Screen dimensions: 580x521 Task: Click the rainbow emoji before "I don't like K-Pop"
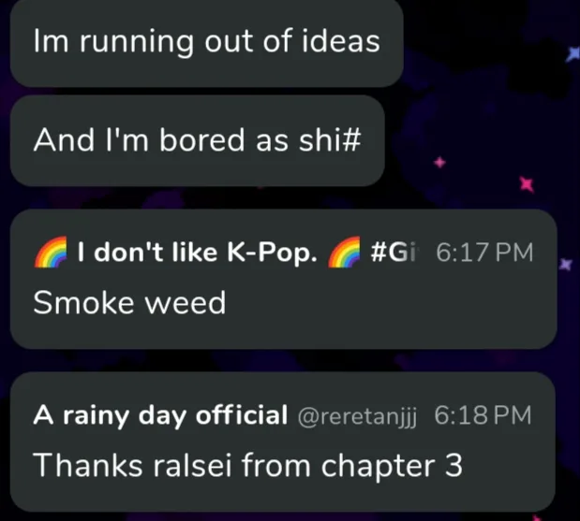[x=51, y=253]
